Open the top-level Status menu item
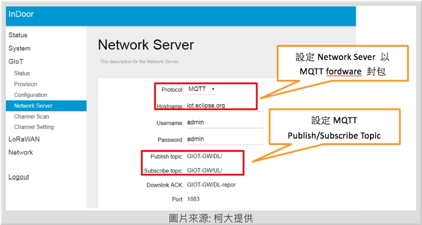Image resolution: width=422 pixels, height=225 pixels. 18,35
